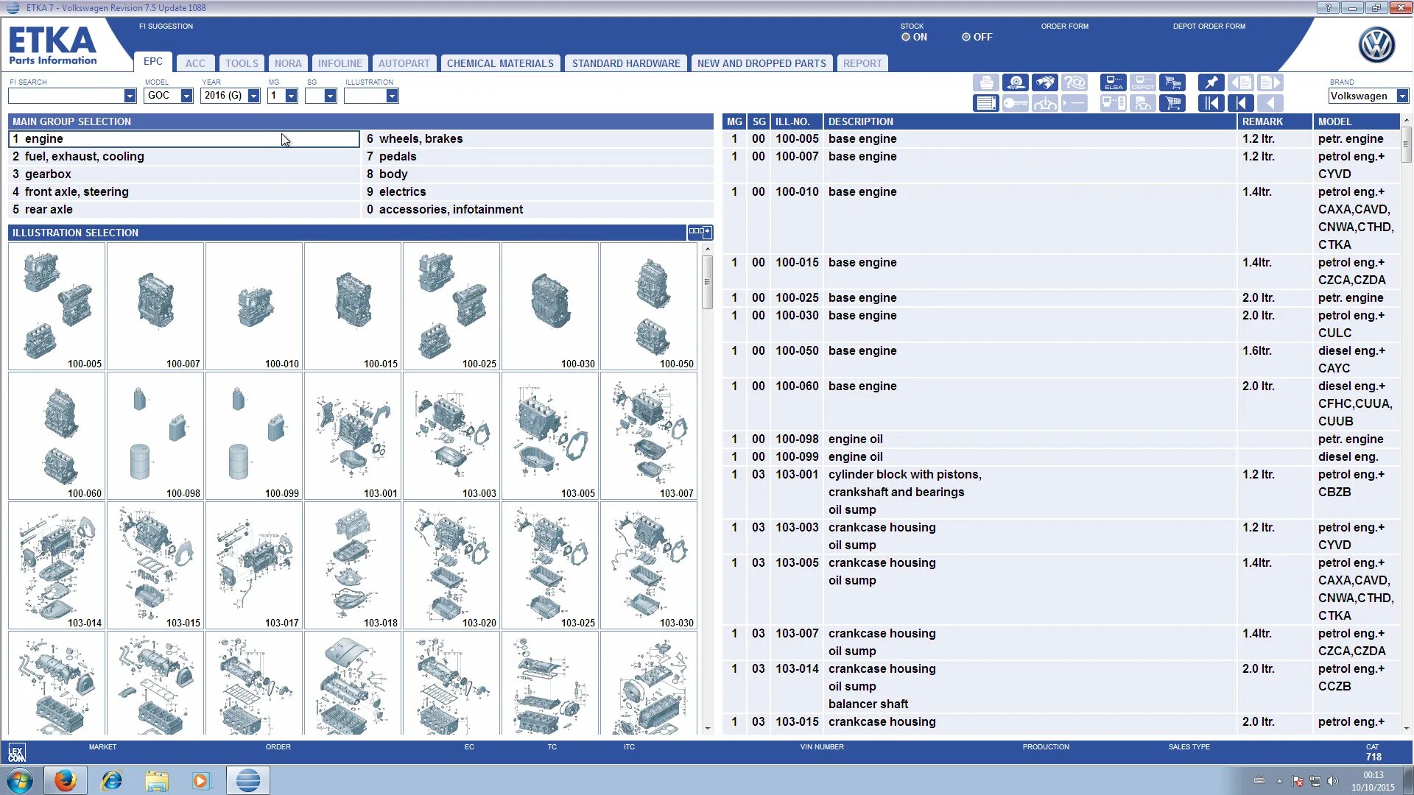Screen dimensions: 1414x795
Task: Click the computer-to-list transfer icon
Action: [1114, 103]
